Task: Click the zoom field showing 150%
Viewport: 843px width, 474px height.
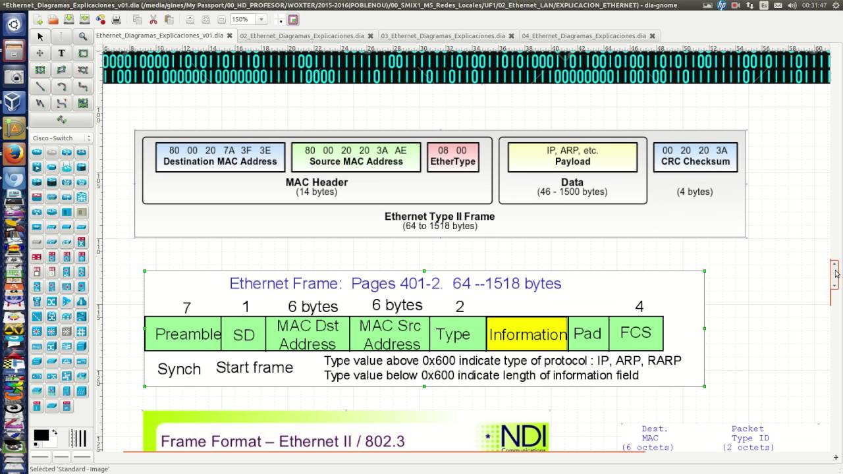Action: 243,20
